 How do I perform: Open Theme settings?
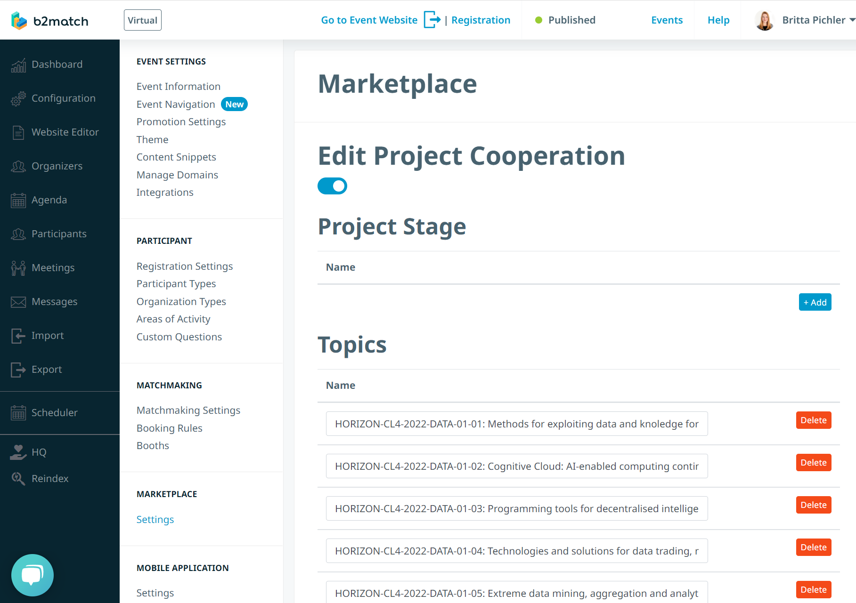(152, 140)
